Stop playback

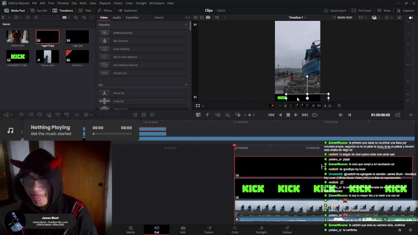[288, 115]
